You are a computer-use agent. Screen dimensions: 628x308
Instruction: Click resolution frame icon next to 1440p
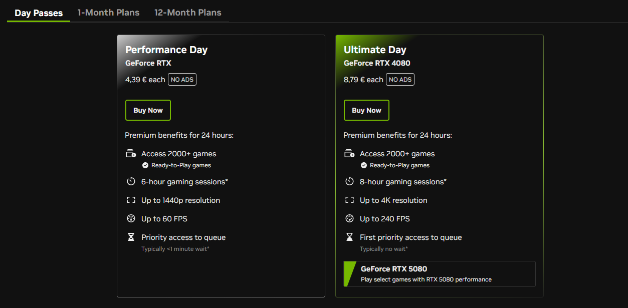click(131, 200)
